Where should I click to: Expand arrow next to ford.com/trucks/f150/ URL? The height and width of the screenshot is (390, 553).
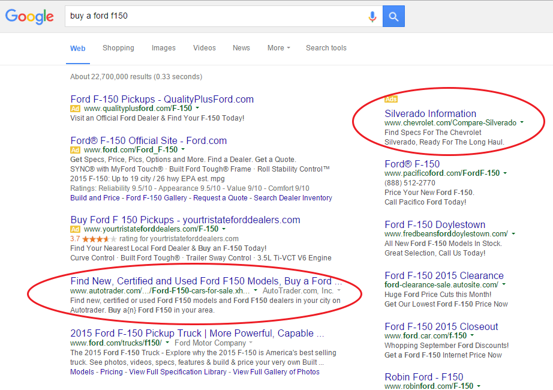click(167, 343)
